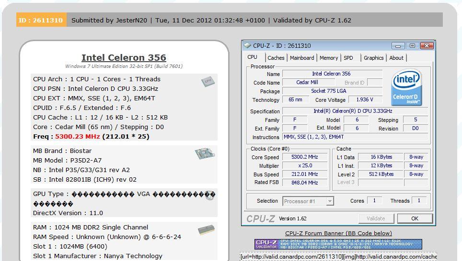Click the Specification field Celeron D 3.33GHz
This screenshot has width=462, height=261.
point(355,111)
